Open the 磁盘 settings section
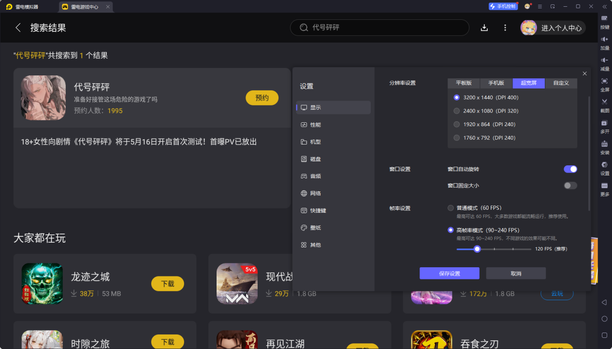 pos(334,159)
